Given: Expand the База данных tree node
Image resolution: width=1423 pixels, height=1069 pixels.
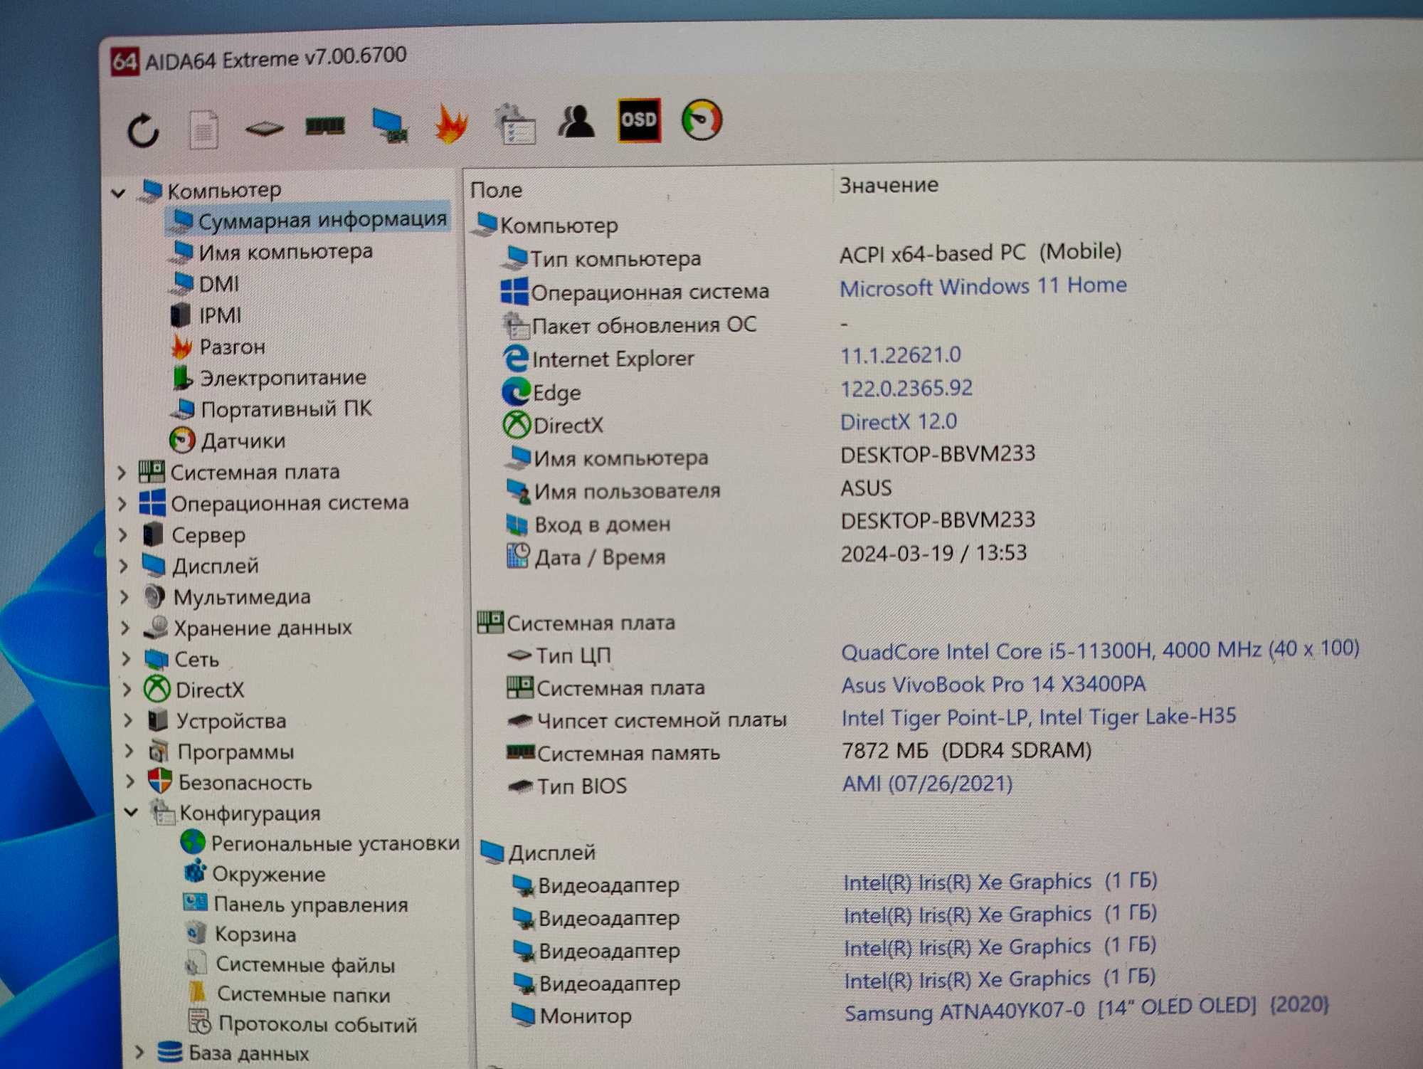Looking at the screenshot, I should click(139, 1052).
